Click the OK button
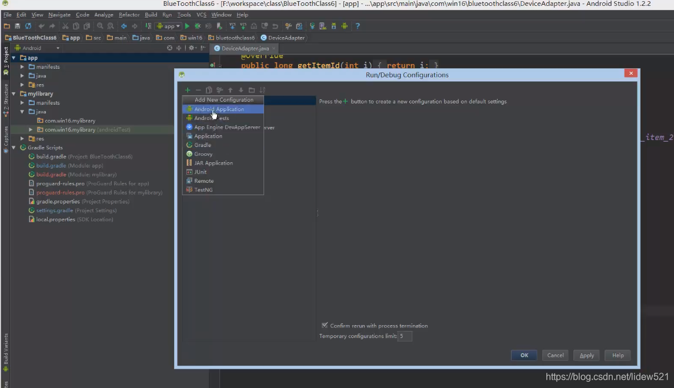Screen dimensions: 674x388 [524, 355]
